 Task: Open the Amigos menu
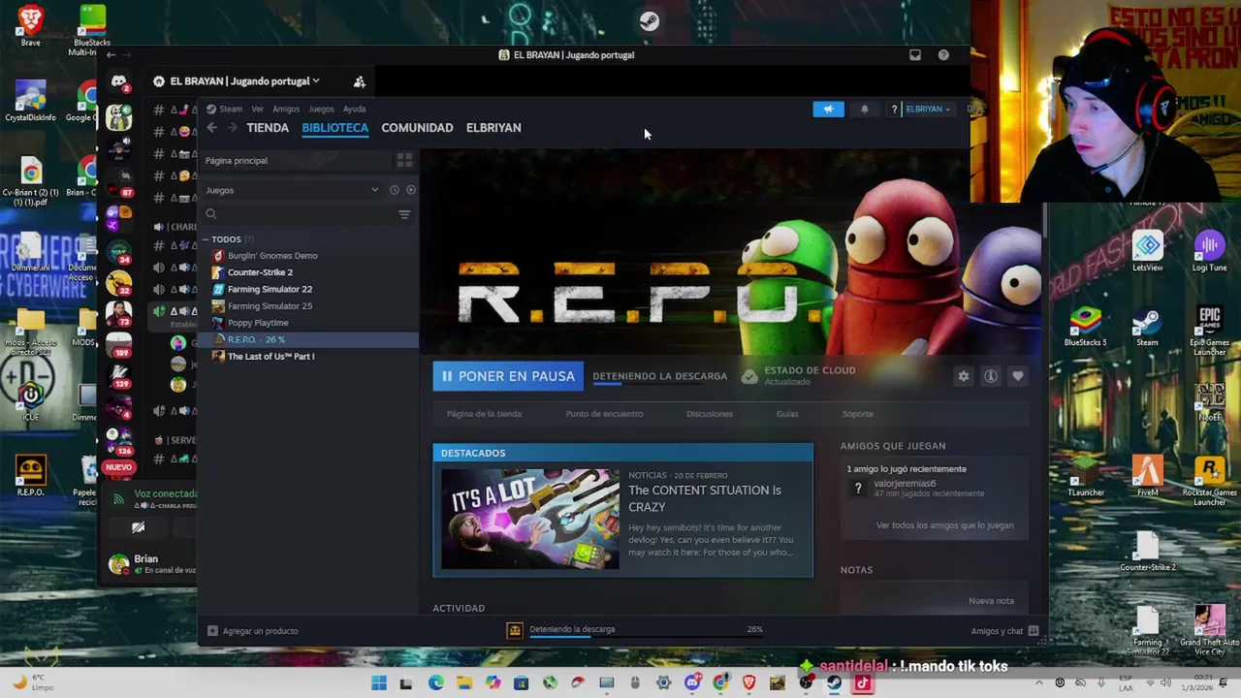point(286,109)
